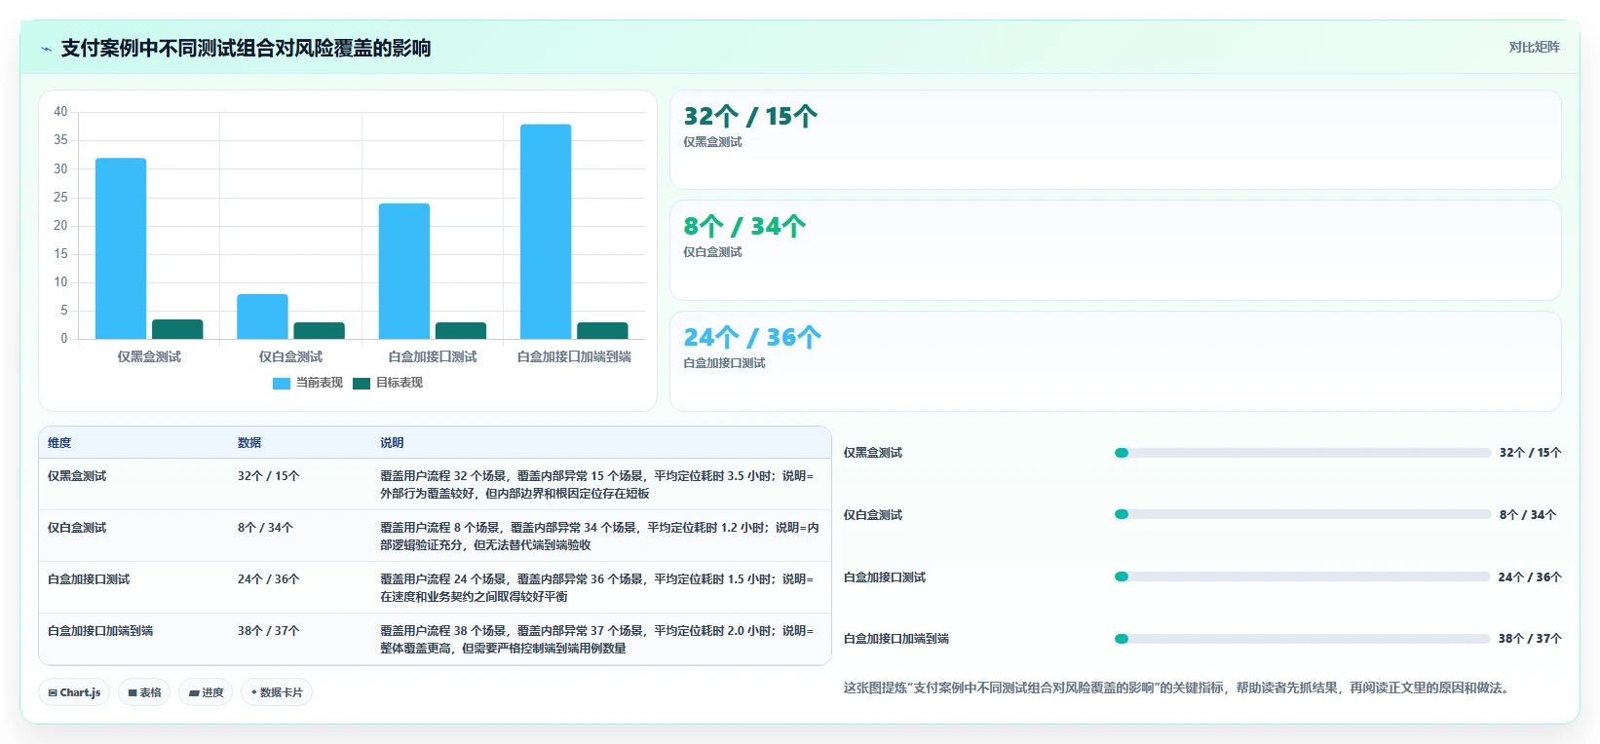The height and width of the screenshot is (744, 1600).
Task: Click the description cell mentioning 1.2 小时
Action: pyautogui.click(x=599, y=537)
